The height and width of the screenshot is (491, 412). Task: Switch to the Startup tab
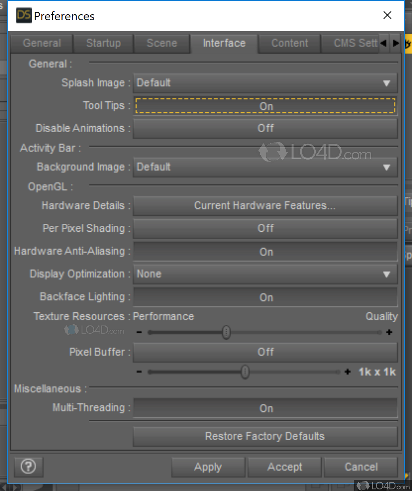click(103, 44)
